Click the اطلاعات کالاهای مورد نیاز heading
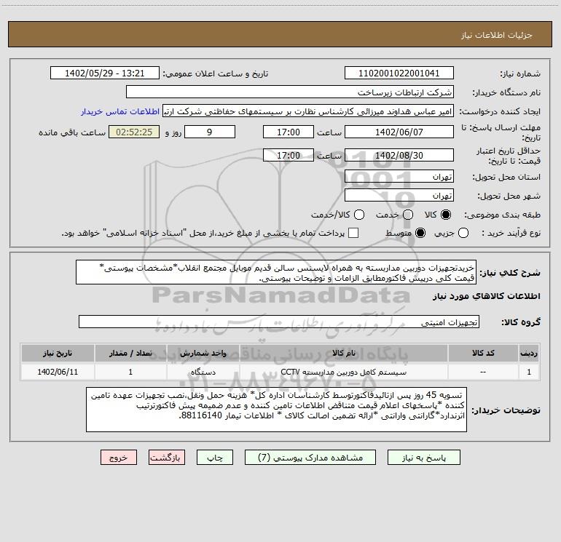 (x=487, y=297)
